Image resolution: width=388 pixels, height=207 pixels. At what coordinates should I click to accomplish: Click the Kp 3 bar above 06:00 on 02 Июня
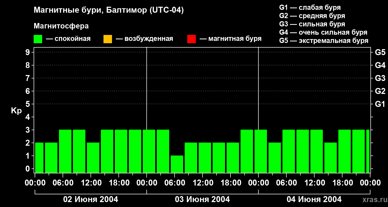tap(65, 151)
